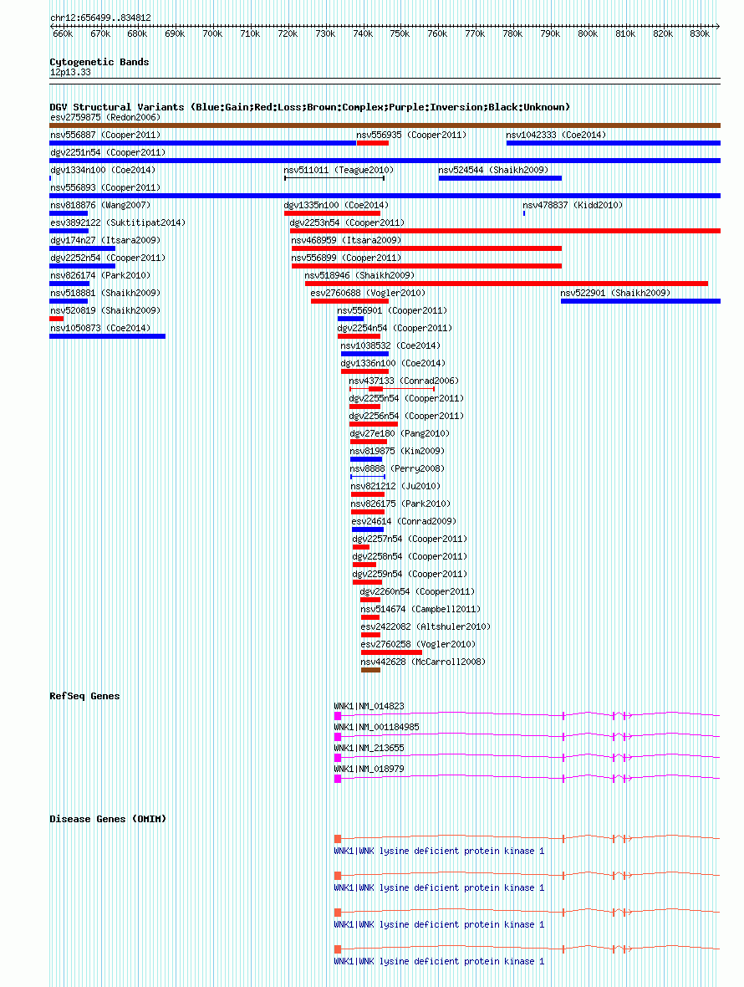Screen dimensions: 744x987
Task: Click dgv2258n54 (Cooper2011) label
Action: [410, 559]
